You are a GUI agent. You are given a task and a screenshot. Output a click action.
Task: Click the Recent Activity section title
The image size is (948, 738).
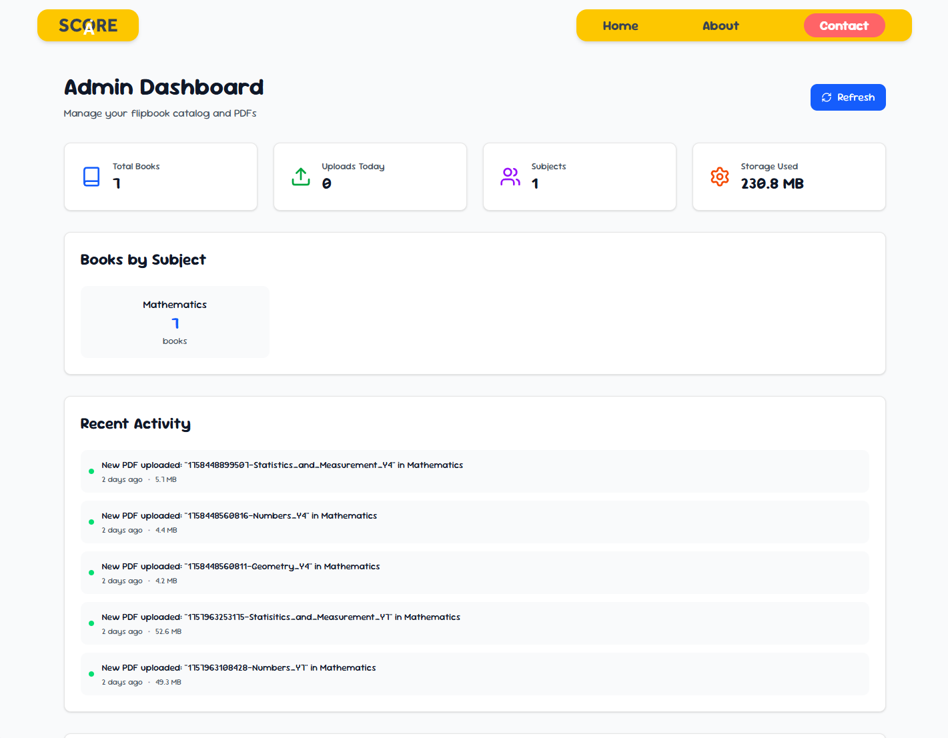[x=135, y=424]
